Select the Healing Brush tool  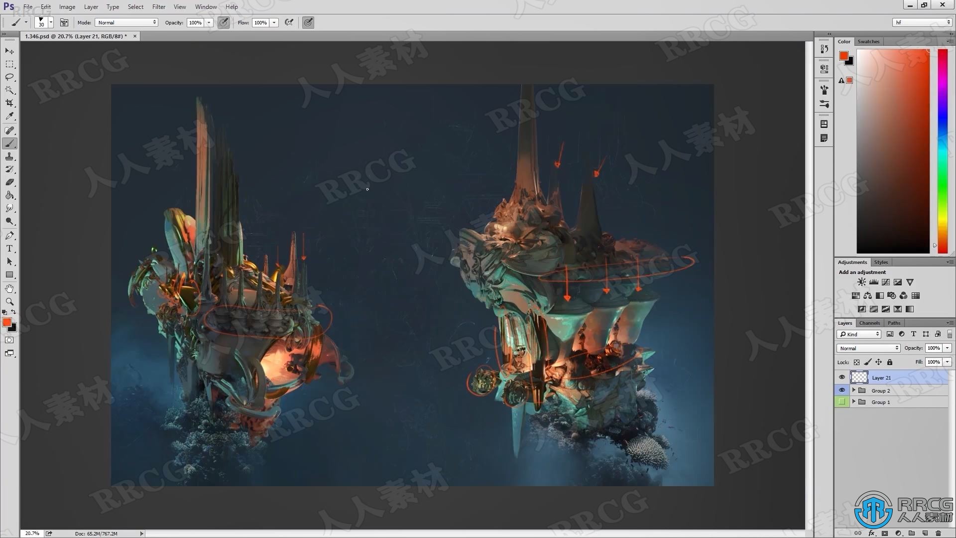[x=9, y=131]
